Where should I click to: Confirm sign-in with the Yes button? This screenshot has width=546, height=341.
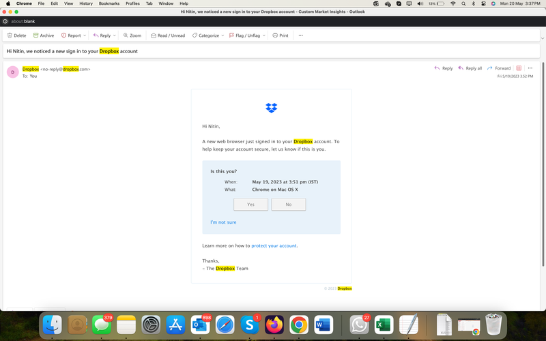250,204
